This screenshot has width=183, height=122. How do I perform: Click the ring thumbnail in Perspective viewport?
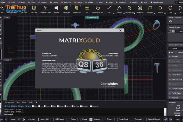156,25
